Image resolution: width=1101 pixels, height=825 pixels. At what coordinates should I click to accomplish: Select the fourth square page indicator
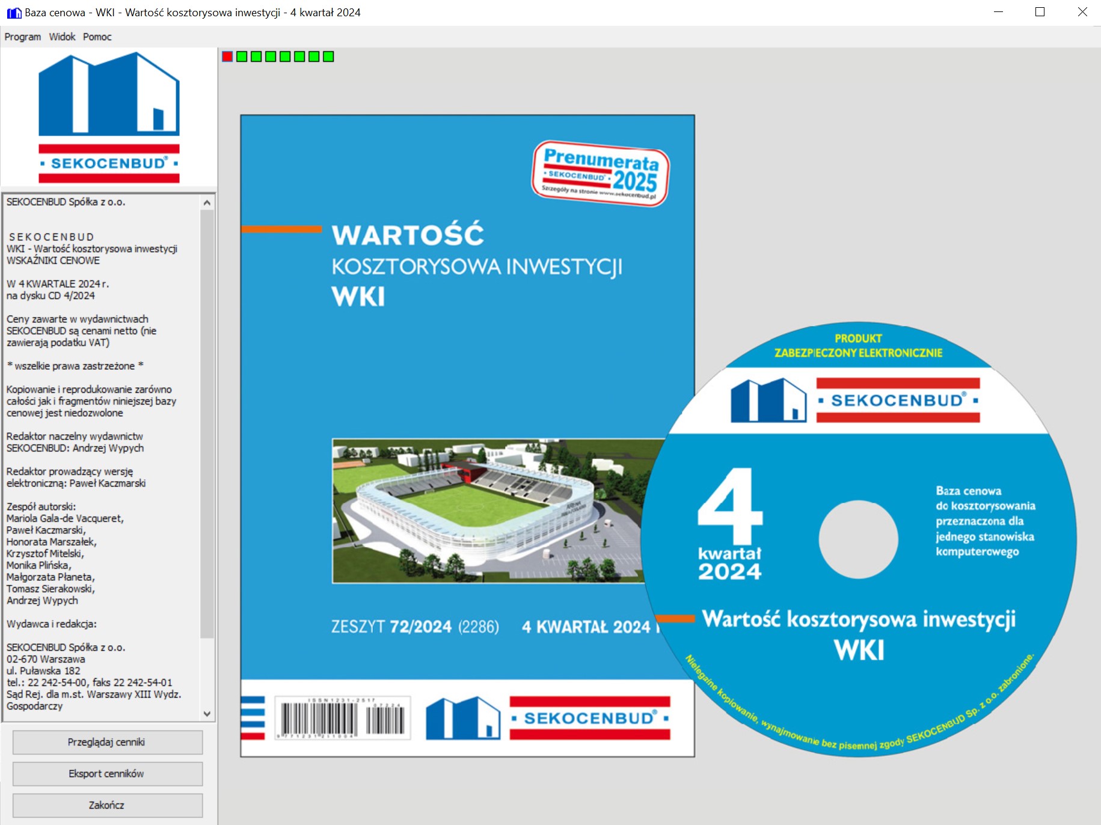click(x=271, y=57)
